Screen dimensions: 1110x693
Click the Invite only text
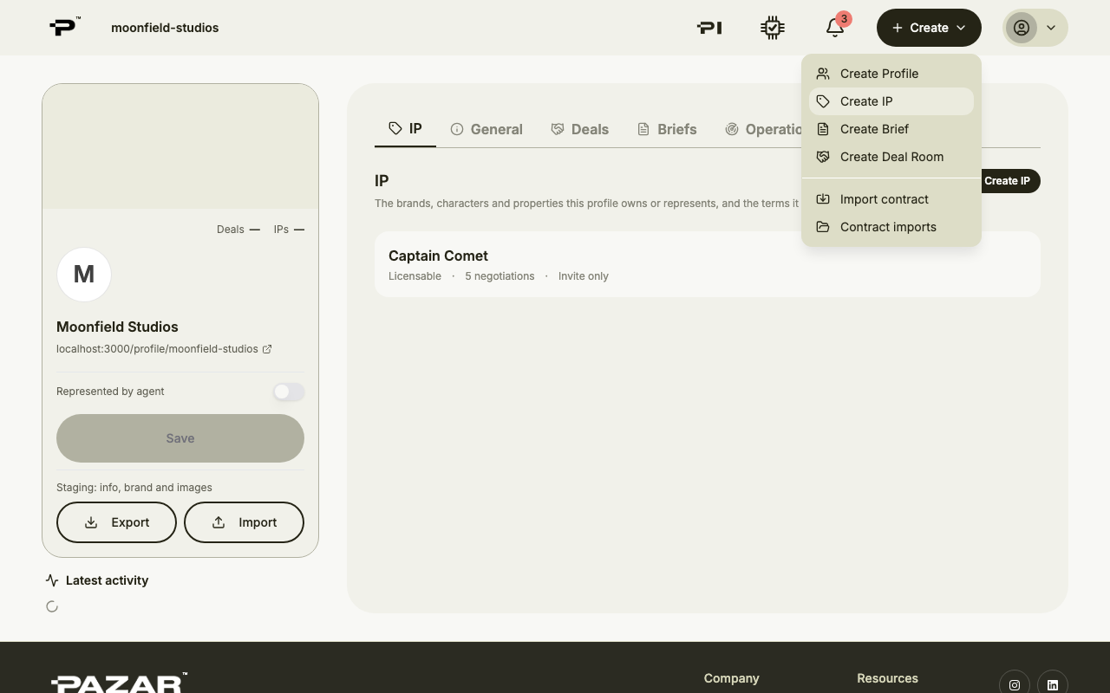point(584,276)
